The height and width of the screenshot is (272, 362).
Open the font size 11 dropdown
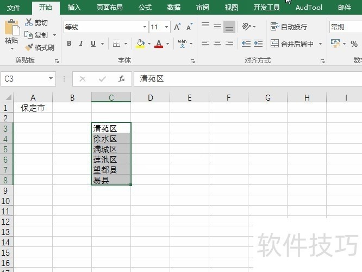[166, 27]
